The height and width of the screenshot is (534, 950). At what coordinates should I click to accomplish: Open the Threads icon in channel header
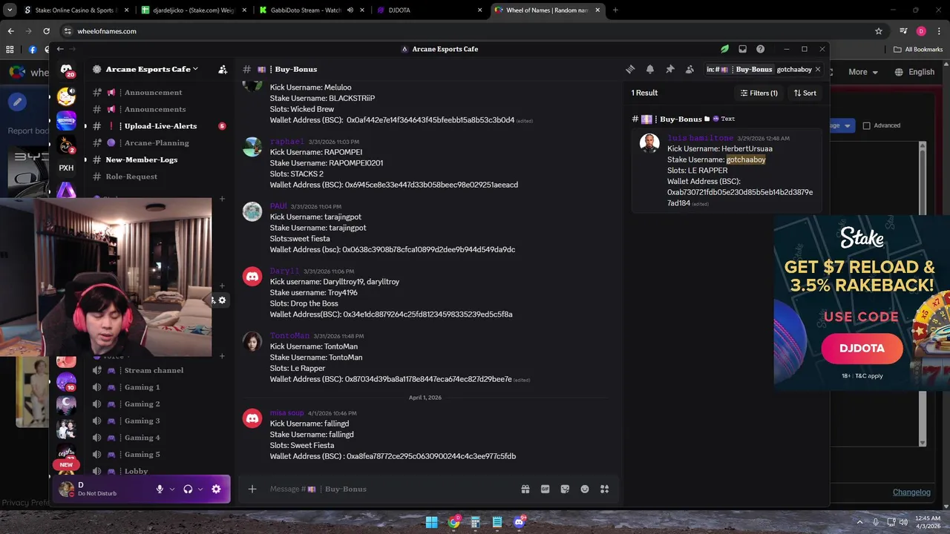pos(630,69)
